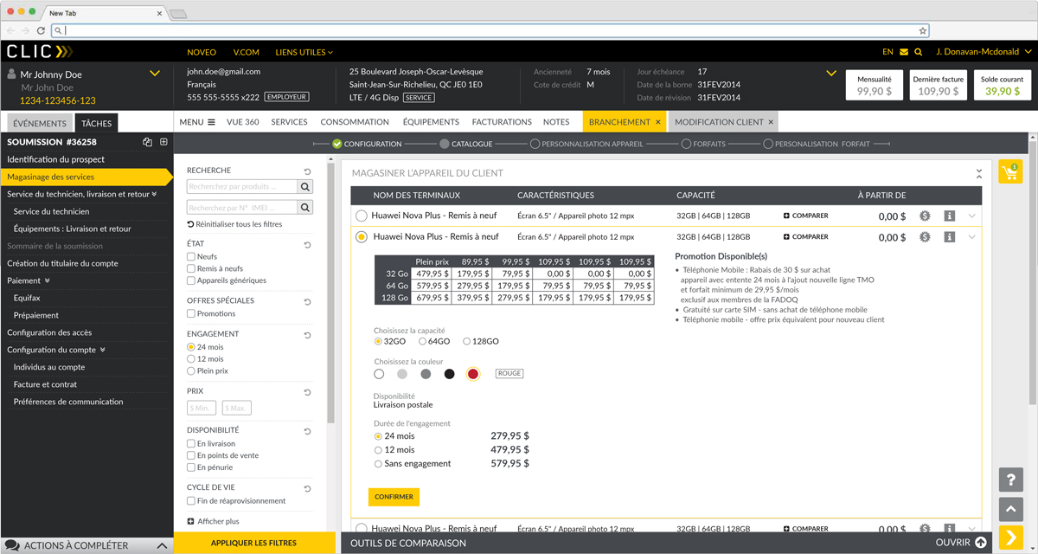The height and width of the screenshot is (554, 1038).
Task: Click the plus-box icon beside SOUMISSION #36258
Action: tap(163, 142)
